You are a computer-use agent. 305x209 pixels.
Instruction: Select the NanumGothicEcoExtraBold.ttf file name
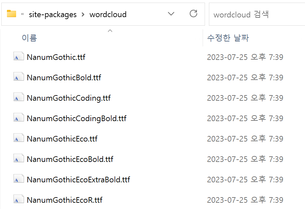(78, 180)
